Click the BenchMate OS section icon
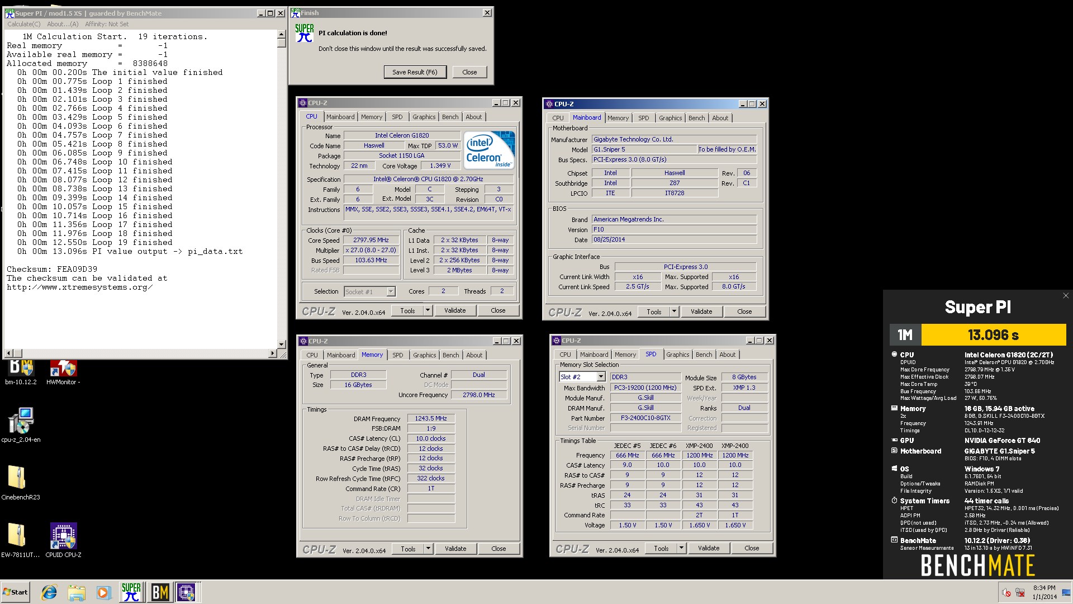Screen dimensions: 1073x604 click(894, 469)
